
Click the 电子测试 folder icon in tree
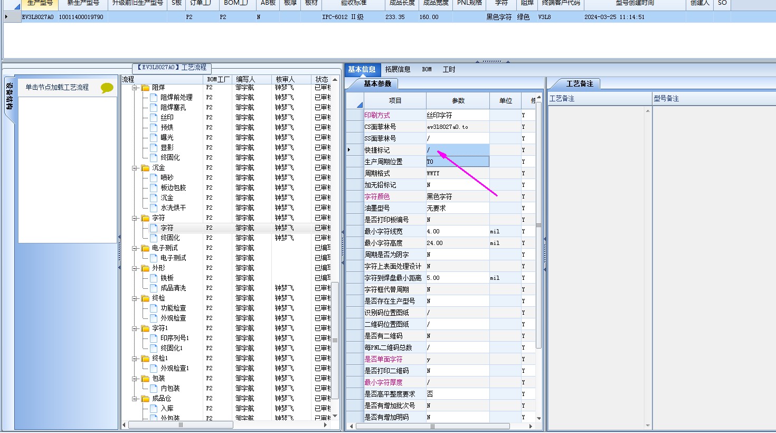coord(146,248)
